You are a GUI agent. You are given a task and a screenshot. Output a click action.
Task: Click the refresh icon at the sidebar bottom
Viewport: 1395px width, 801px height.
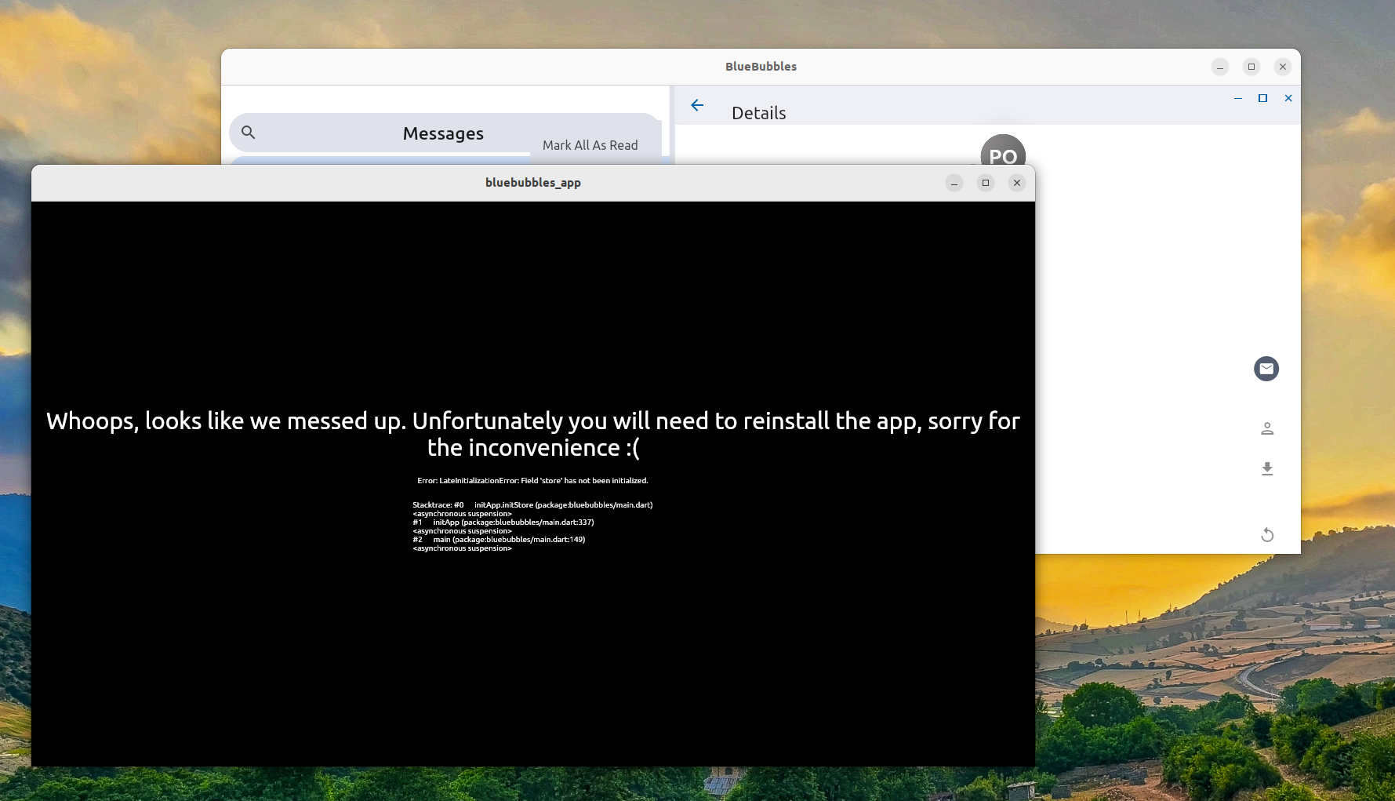coord(1267,534)
